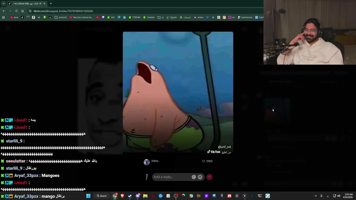Screen dimensions: 356x200
Task: Open the volume tray control
Action: point(338,196)
